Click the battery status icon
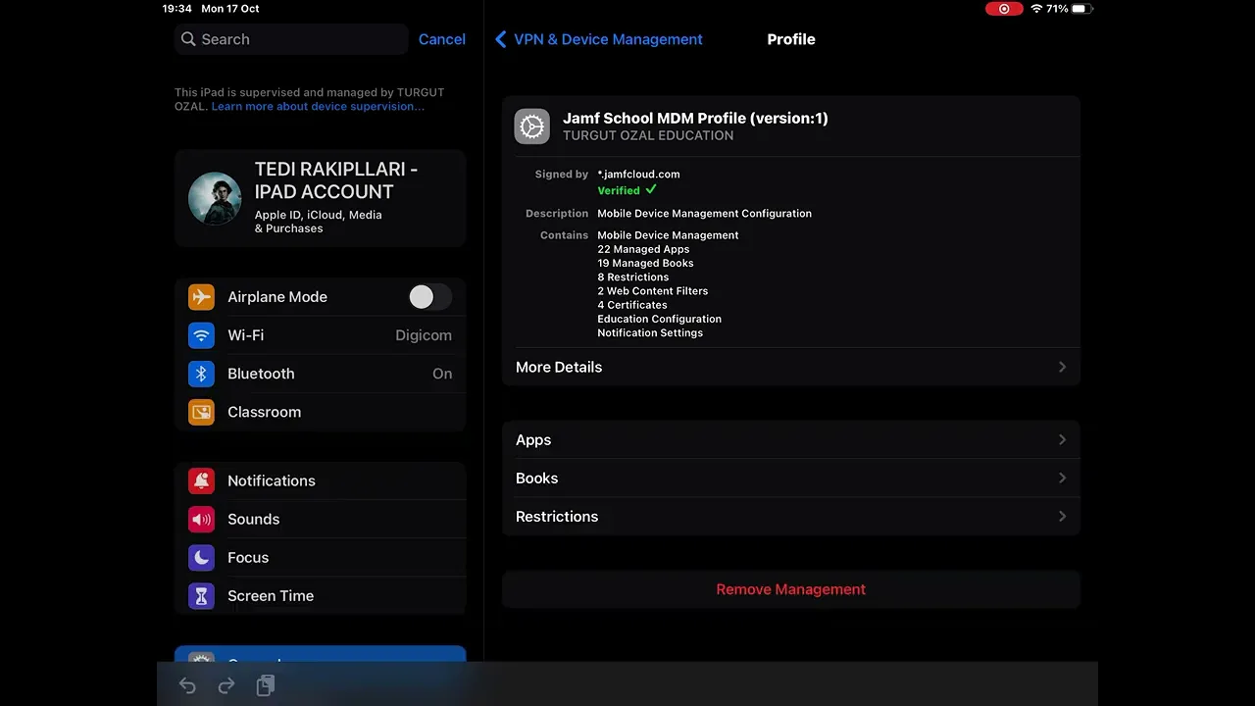This screenshot has height=706, width=1255. pos(1082,9)
